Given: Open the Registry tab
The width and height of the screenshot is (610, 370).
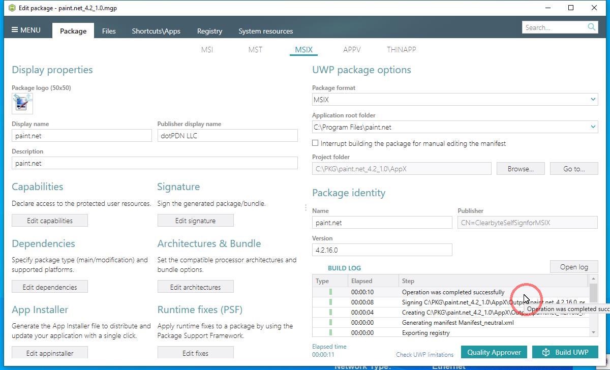Looking at the screenshot, I should (x=209, y=31).
